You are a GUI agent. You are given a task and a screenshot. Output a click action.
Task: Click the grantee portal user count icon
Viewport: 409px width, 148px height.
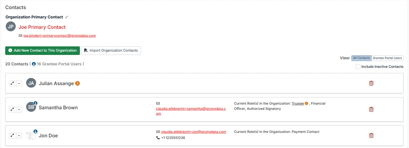coord(34,64)
